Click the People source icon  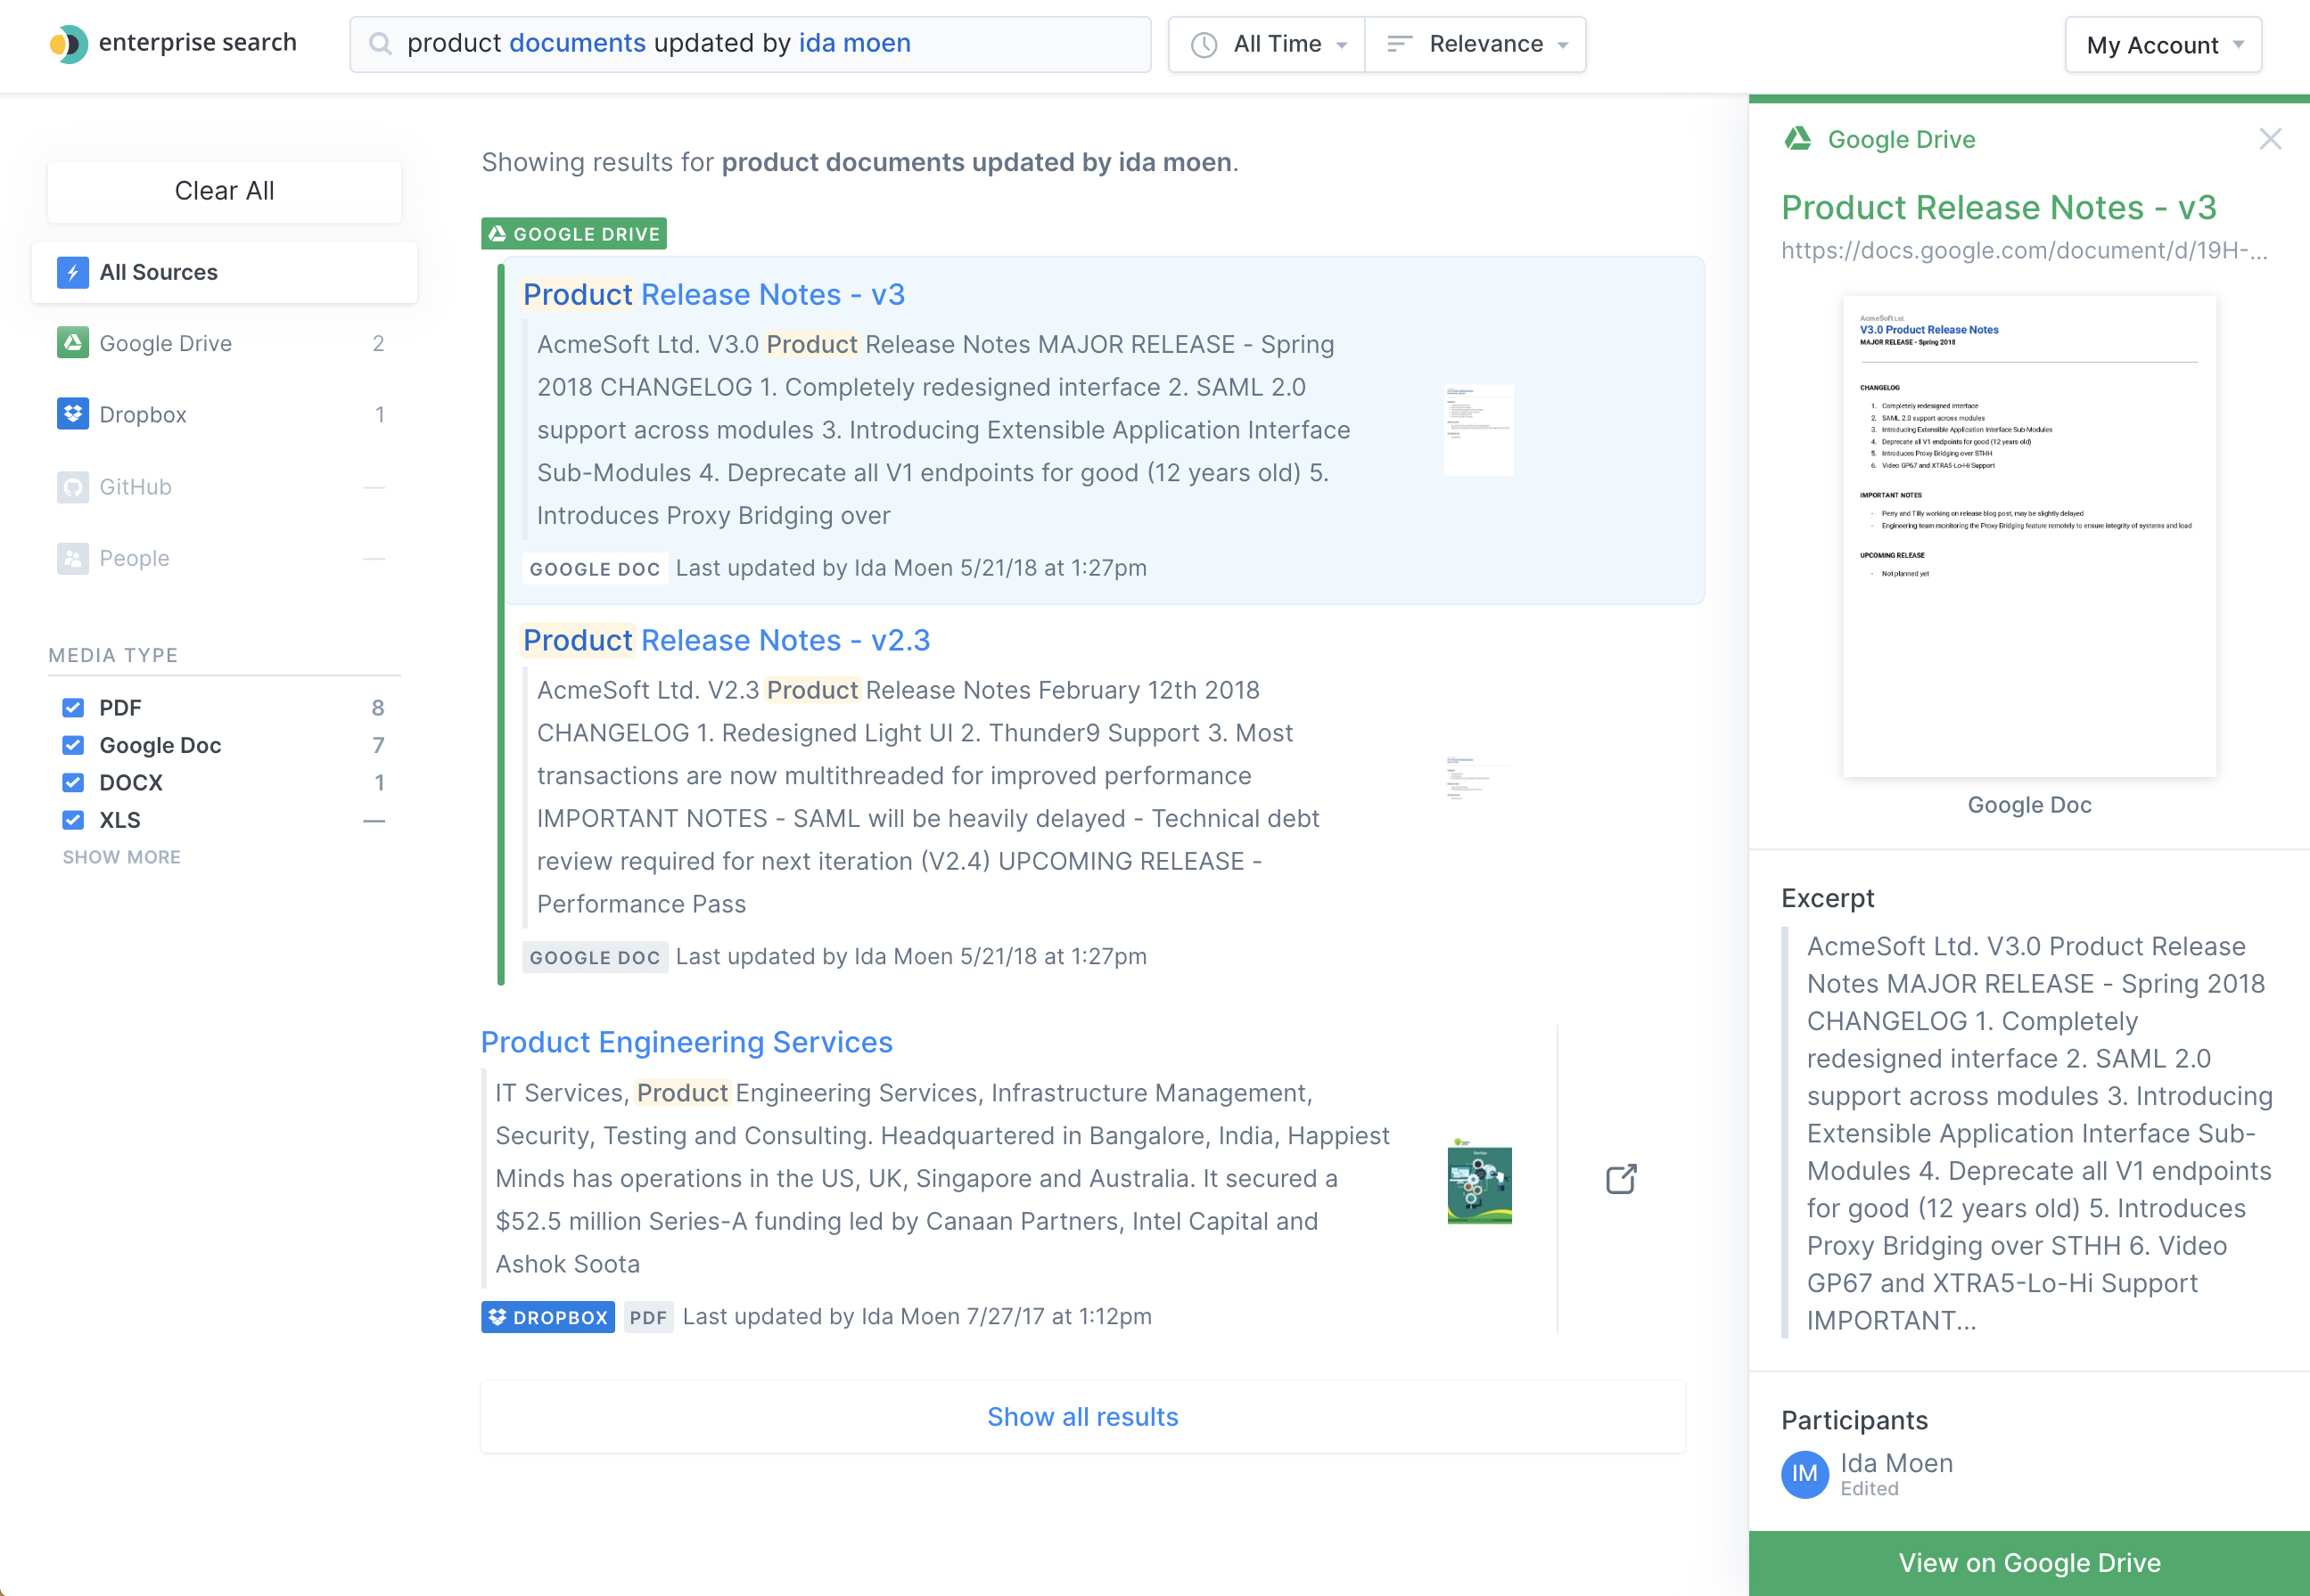(72, 556)
